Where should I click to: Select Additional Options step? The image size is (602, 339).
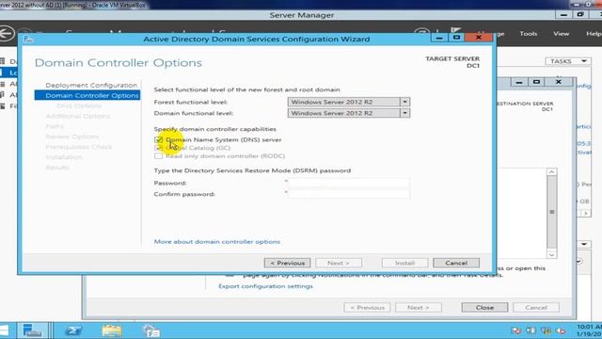78,116
